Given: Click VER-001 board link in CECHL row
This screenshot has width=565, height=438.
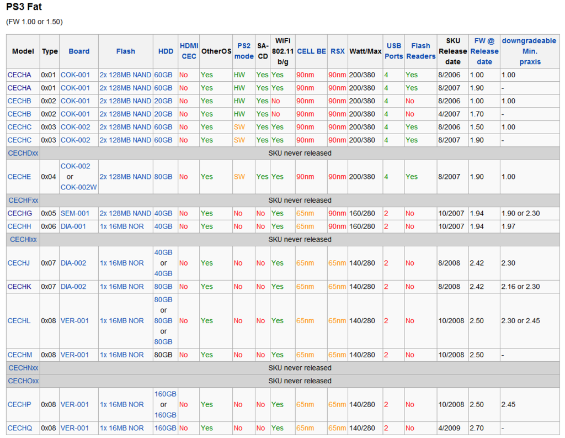Looking at the screenshot, I should click(x=74, y=321).
